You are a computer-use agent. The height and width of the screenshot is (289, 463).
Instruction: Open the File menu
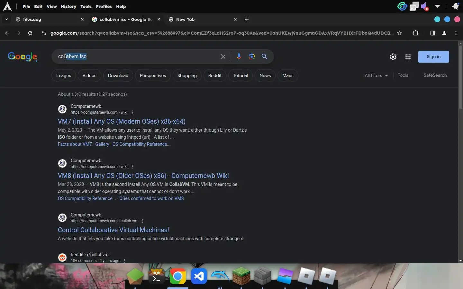[x=26, y=6]
